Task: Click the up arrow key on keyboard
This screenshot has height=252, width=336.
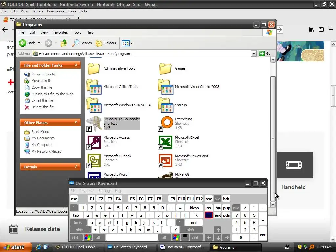Action: pyautogui.click(x=218, y=230)
